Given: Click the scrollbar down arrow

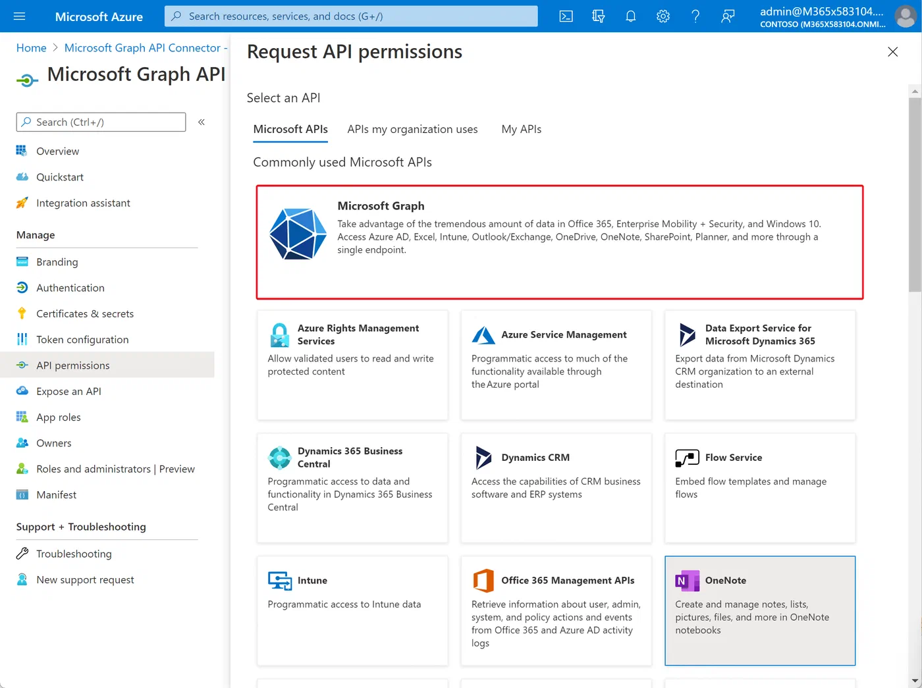Looking at the screenshot, I should pyautogui.click(x=915, y=681).
